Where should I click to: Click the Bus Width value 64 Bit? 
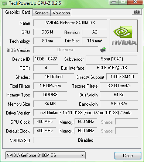(119, 95)
